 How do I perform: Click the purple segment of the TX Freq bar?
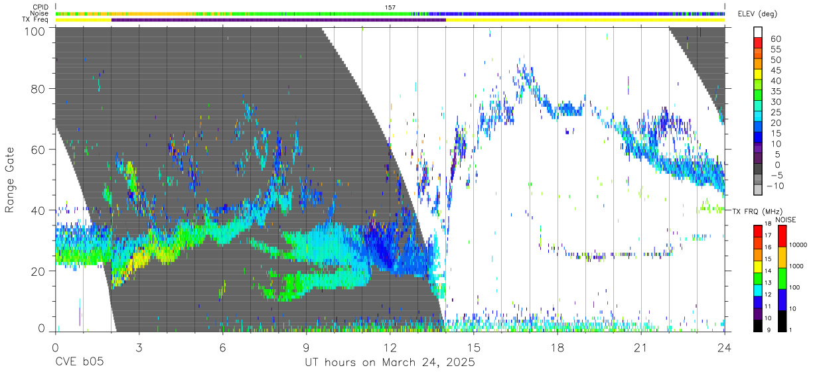(279, 20)
